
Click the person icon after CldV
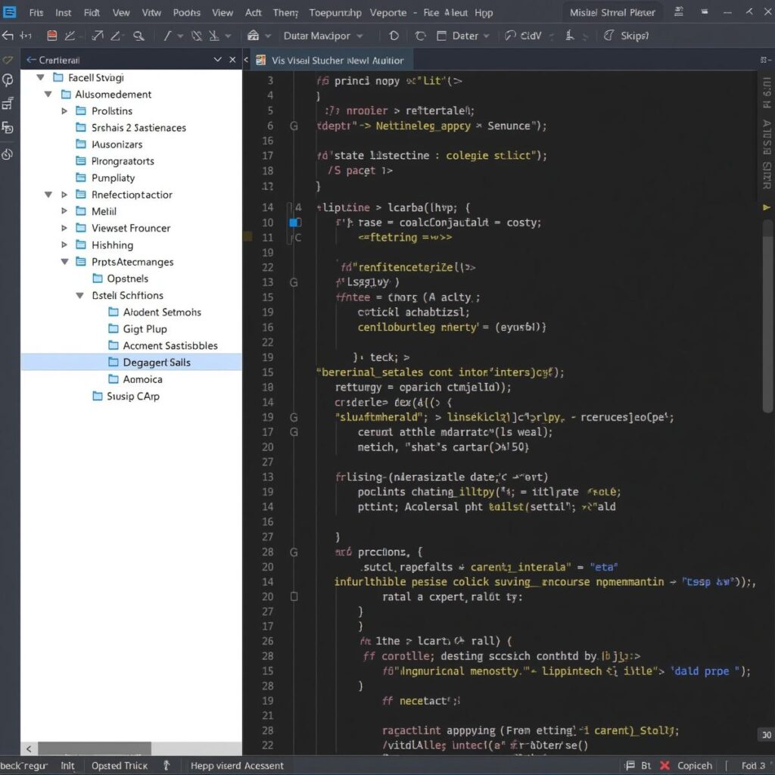(x=570, y=35)
